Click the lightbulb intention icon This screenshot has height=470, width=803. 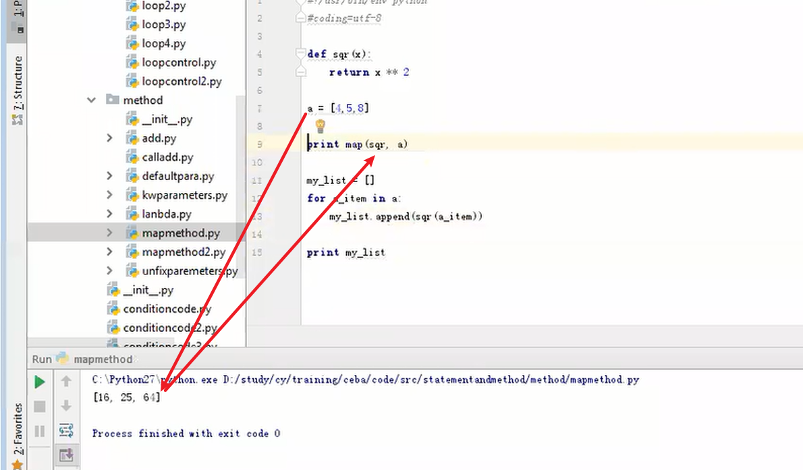click(320, 125)
